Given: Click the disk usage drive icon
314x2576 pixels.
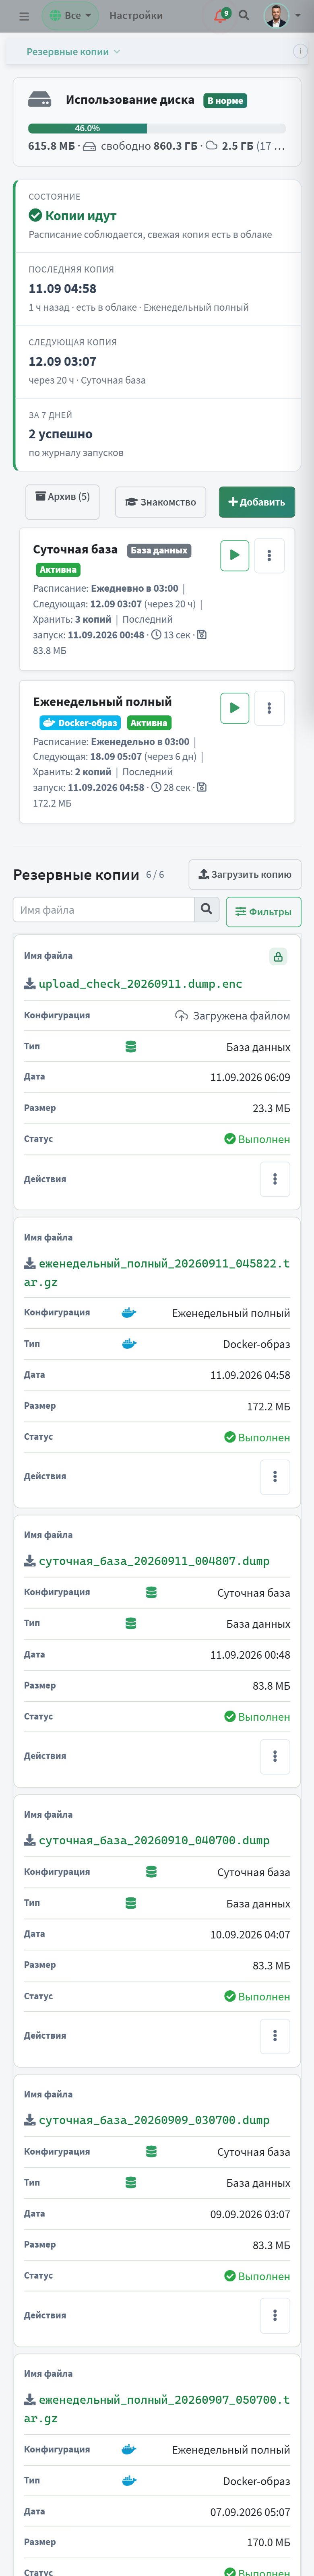Looking at the screenshot, I should pyautogui.click(x=39, y=100).
